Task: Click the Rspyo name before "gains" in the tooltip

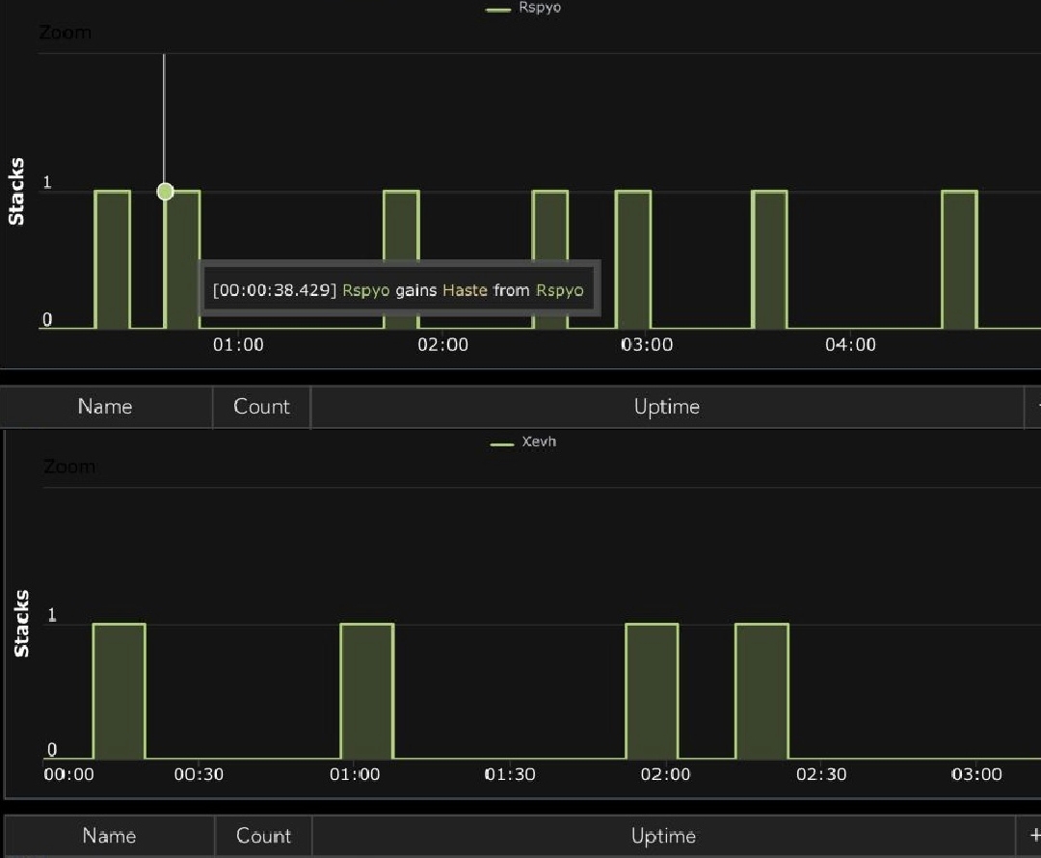Action: (x=366, y=290)
